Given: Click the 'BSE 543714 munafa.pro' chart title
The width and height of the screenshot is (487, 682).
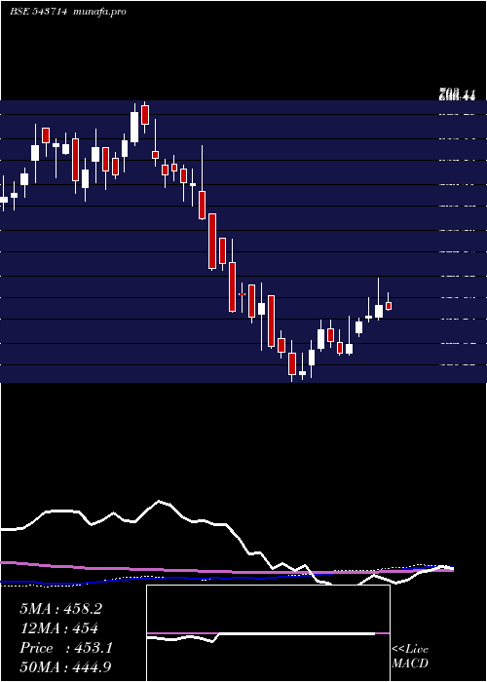Looking at the screenshot, I should (68, 12).
